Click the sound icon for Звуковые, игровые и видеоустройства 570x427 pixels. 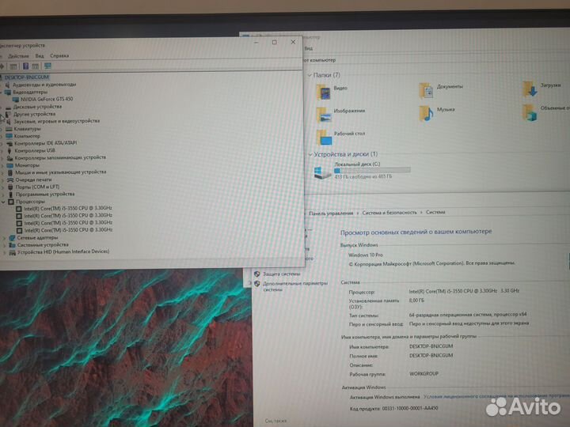[x=9, y=122]
